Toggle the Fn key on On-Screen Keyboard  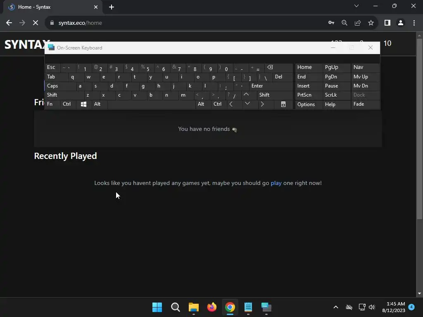[52, 104]
